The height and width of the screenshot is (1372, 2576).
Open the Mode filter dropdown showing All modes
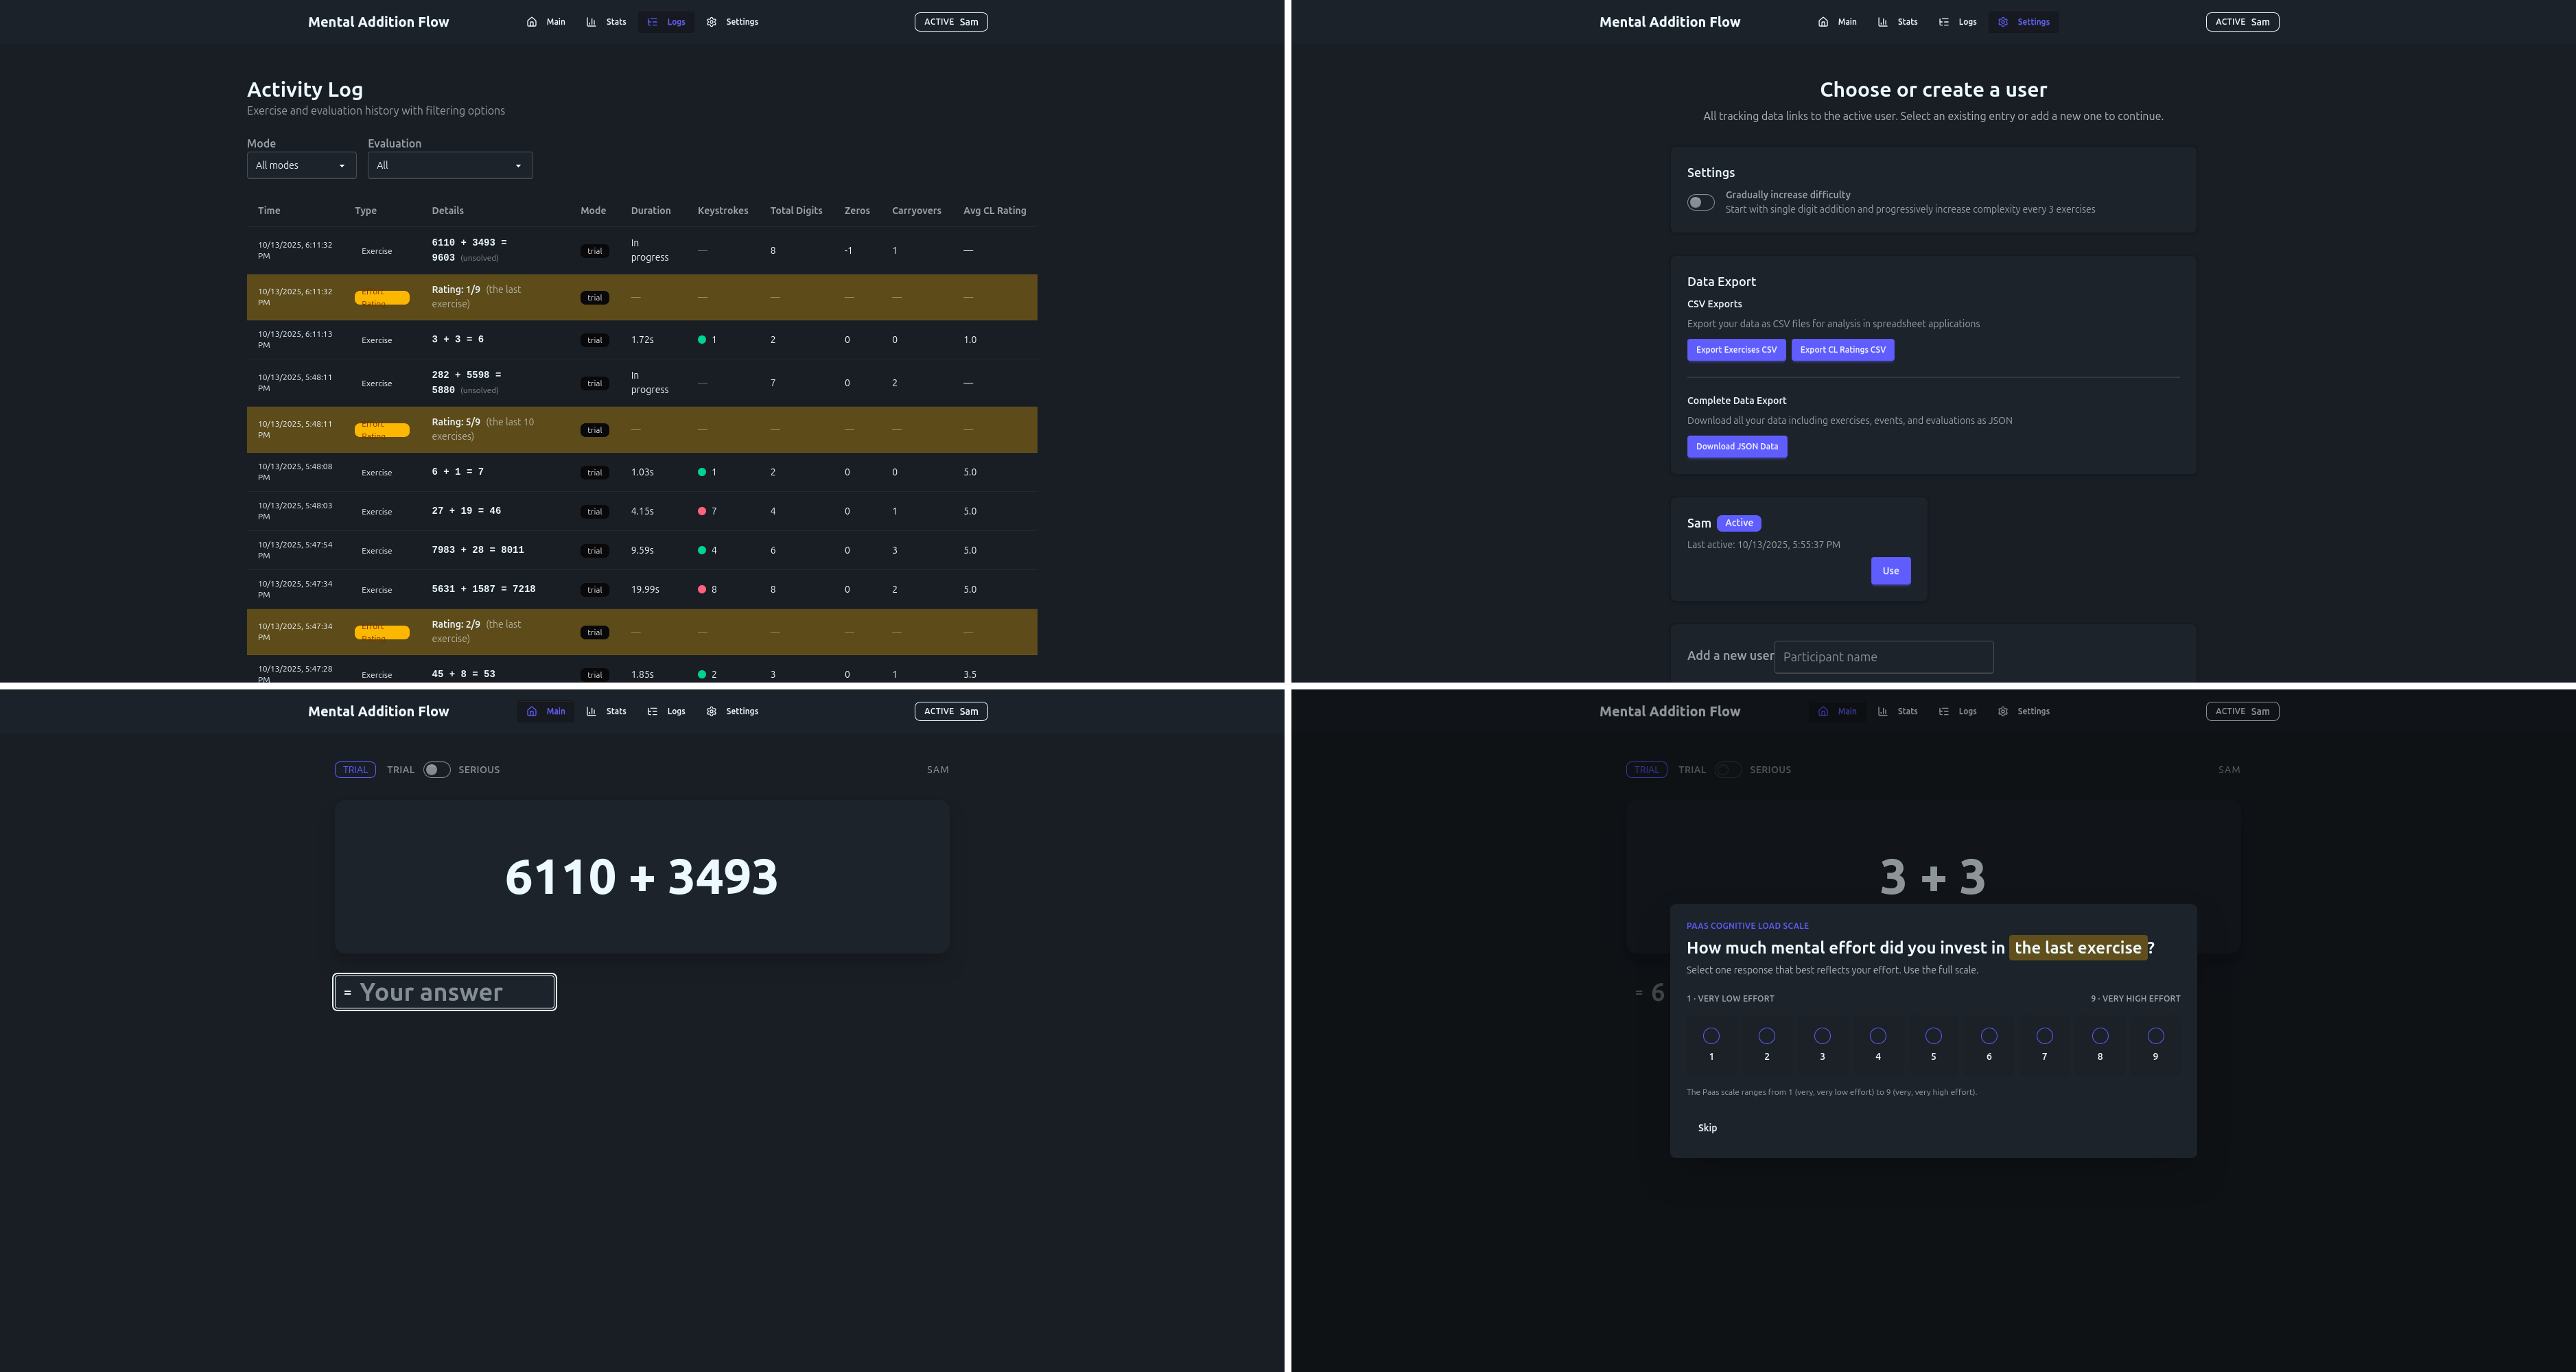coord(301,166)
